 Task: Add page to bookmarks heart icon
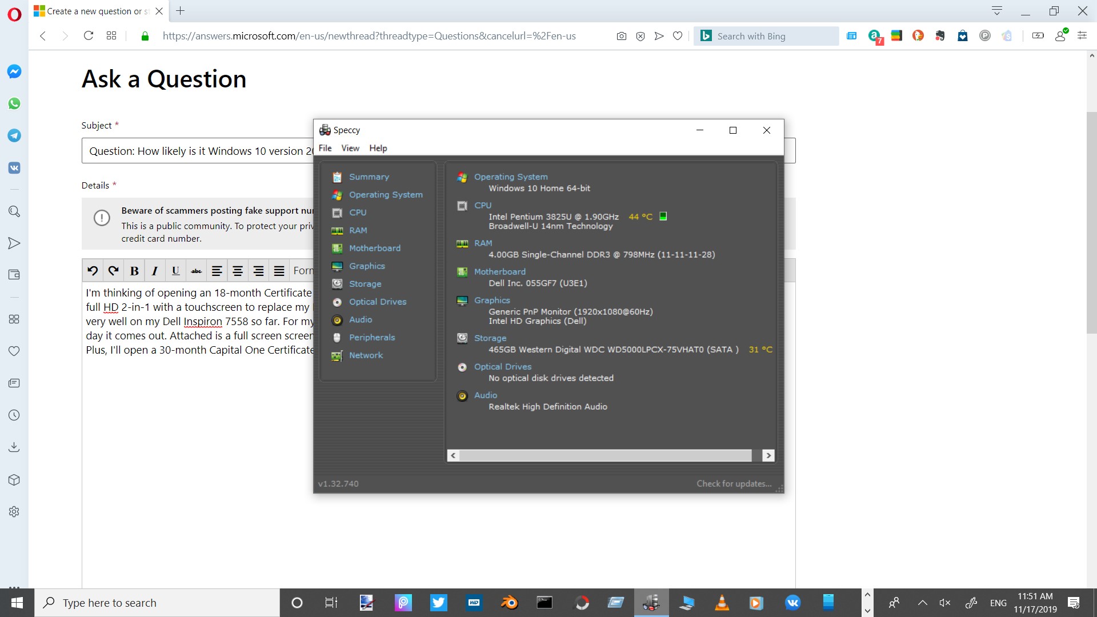pyautogui.click(x=678, y=36)
